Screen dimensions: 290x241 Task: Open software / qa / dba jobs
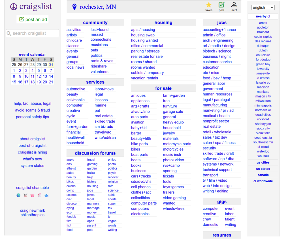pos(218,159)
